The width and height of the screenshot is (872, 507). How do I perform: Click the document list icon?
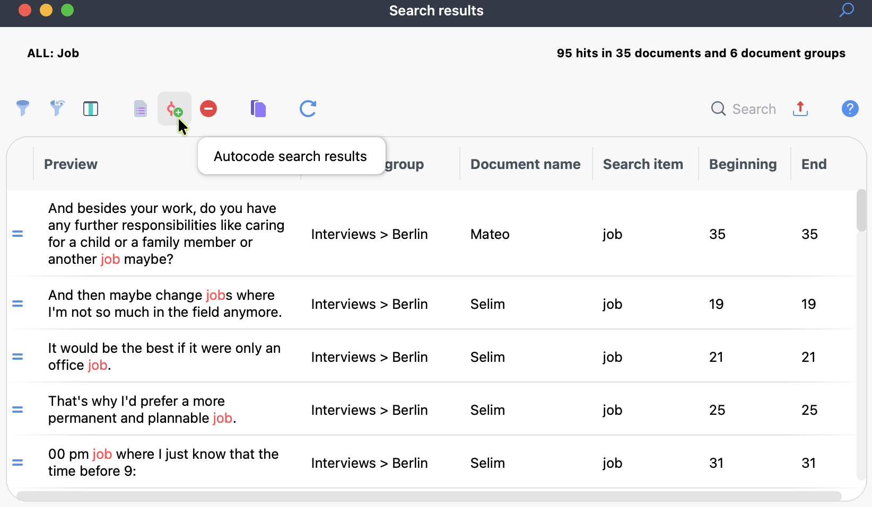[x=140, y=109]
